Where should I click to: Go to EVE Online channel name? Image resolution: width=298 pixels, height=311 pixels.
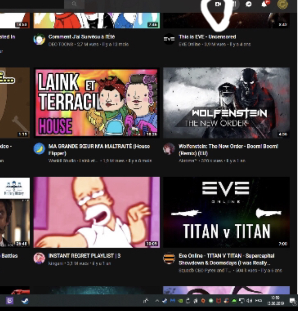click(x=189, y=44)
